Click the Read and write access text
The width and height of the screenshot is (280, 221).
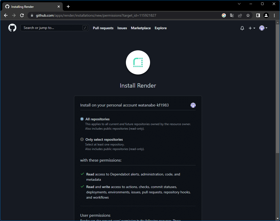click(138, 192)
